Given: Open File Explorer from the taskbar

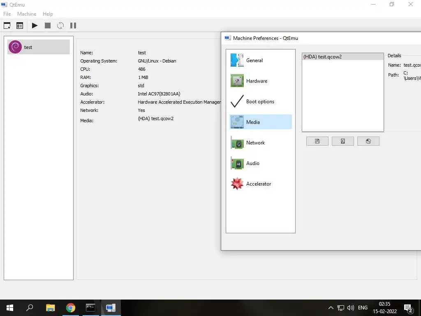Looking at the screenshot, I should point(50,308).
